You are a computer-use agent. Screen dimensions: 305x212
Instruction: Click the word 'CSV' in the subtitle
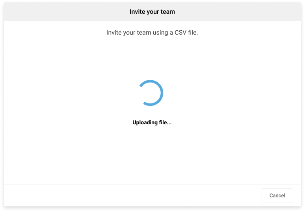180,33
